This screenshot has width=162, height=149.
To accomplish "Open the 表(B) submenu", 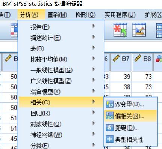I will click(61, 48).
